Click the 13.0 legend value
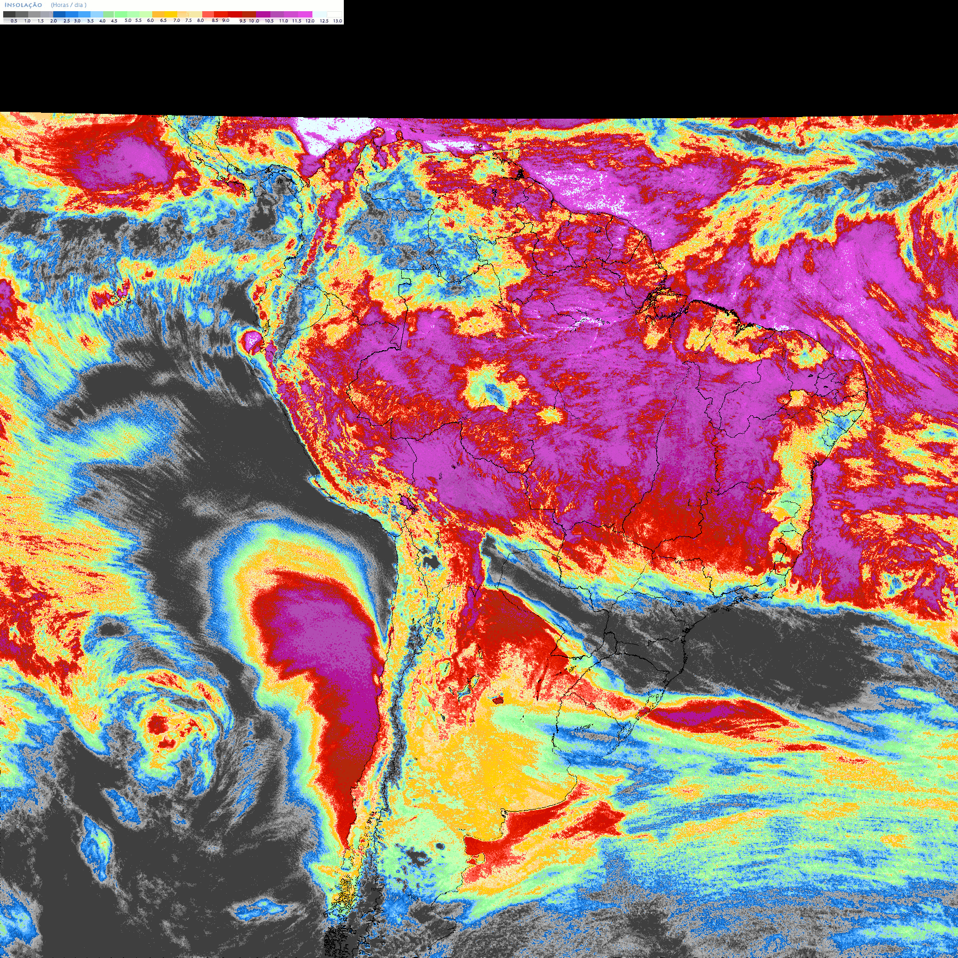958x958 pixels. coord(338,21)
